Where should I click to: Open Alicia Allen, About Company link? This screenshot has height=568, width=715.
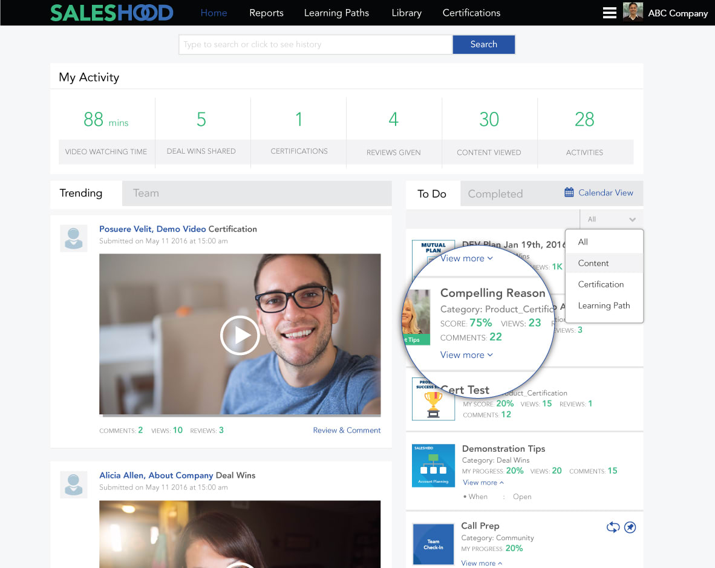coord(156,475)
